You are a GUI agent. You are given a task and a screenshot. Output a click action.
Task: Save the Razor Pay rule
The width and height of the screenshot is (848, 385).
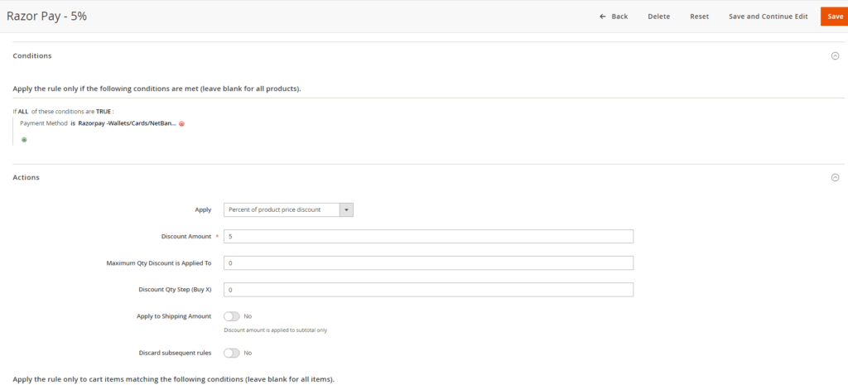tap(835, 17)
